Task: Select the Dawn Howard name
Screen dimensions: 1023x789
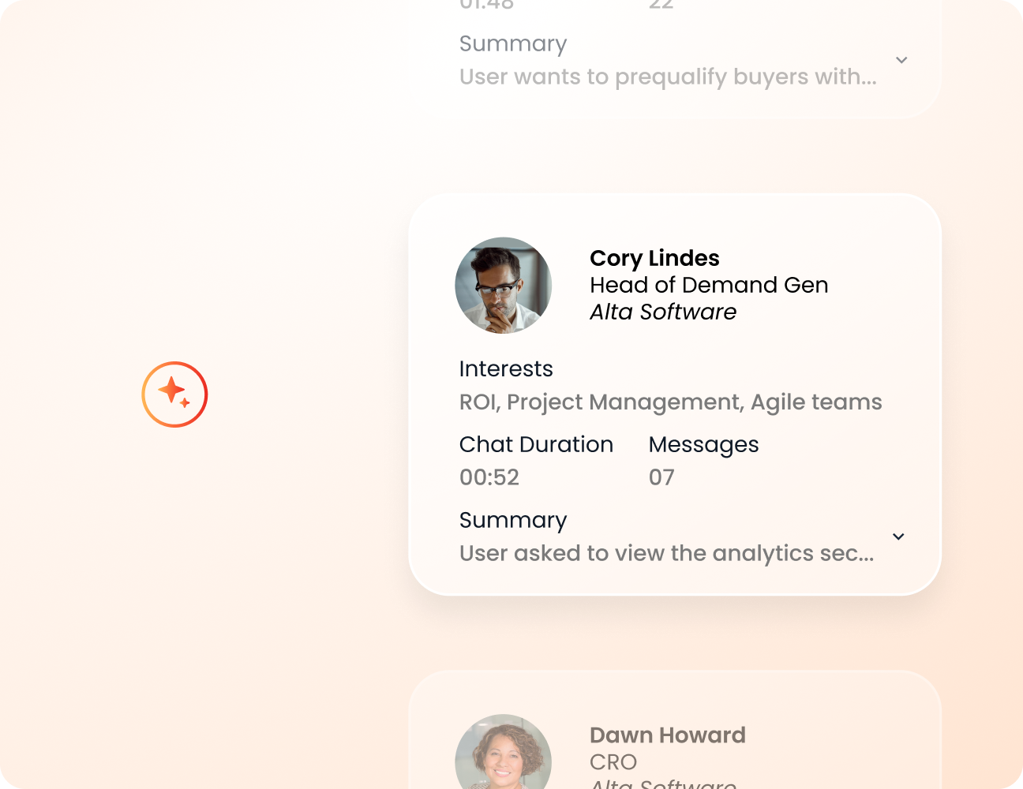Action: (667, 735)
